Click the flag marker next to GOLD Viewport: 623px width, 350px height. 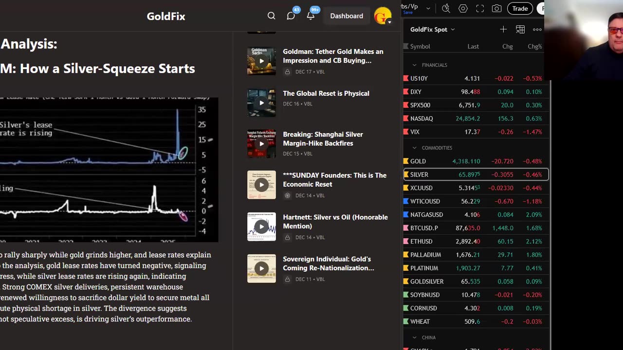[406, 161]
